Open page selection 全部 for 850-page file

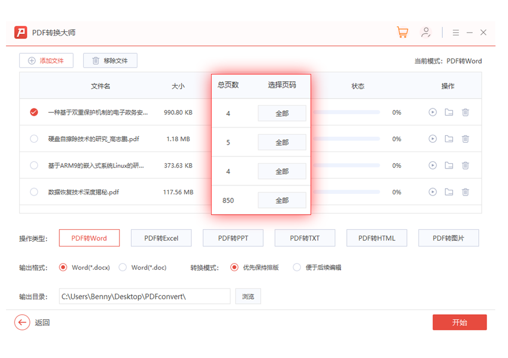pos(282,200)
